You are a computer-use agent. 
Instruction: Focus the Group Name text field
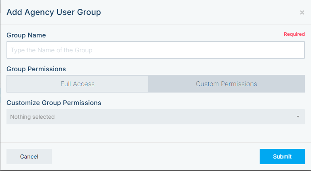coord(156,50)
